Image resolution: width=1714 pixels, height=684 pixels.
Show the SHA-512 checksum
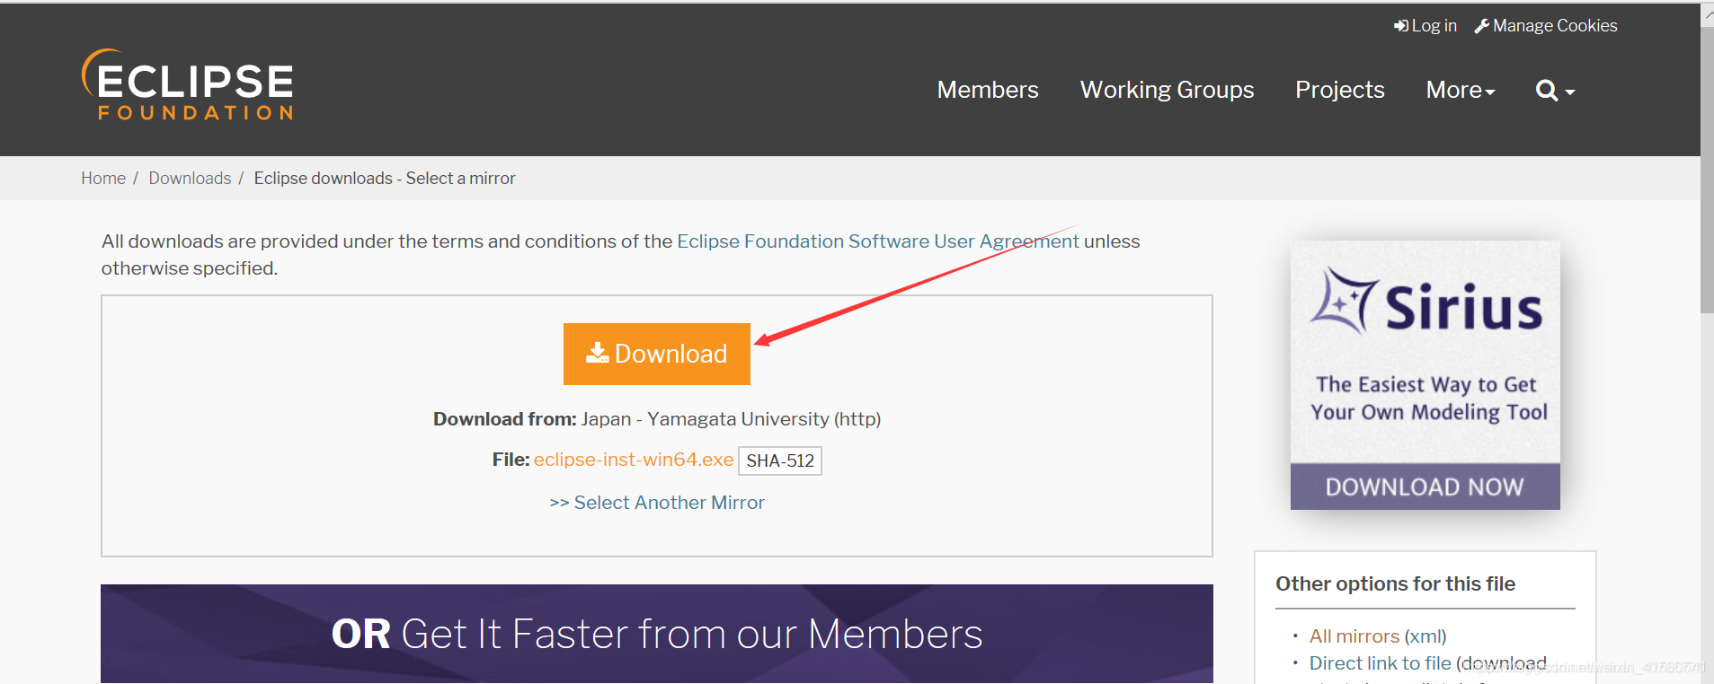(780, 460)
